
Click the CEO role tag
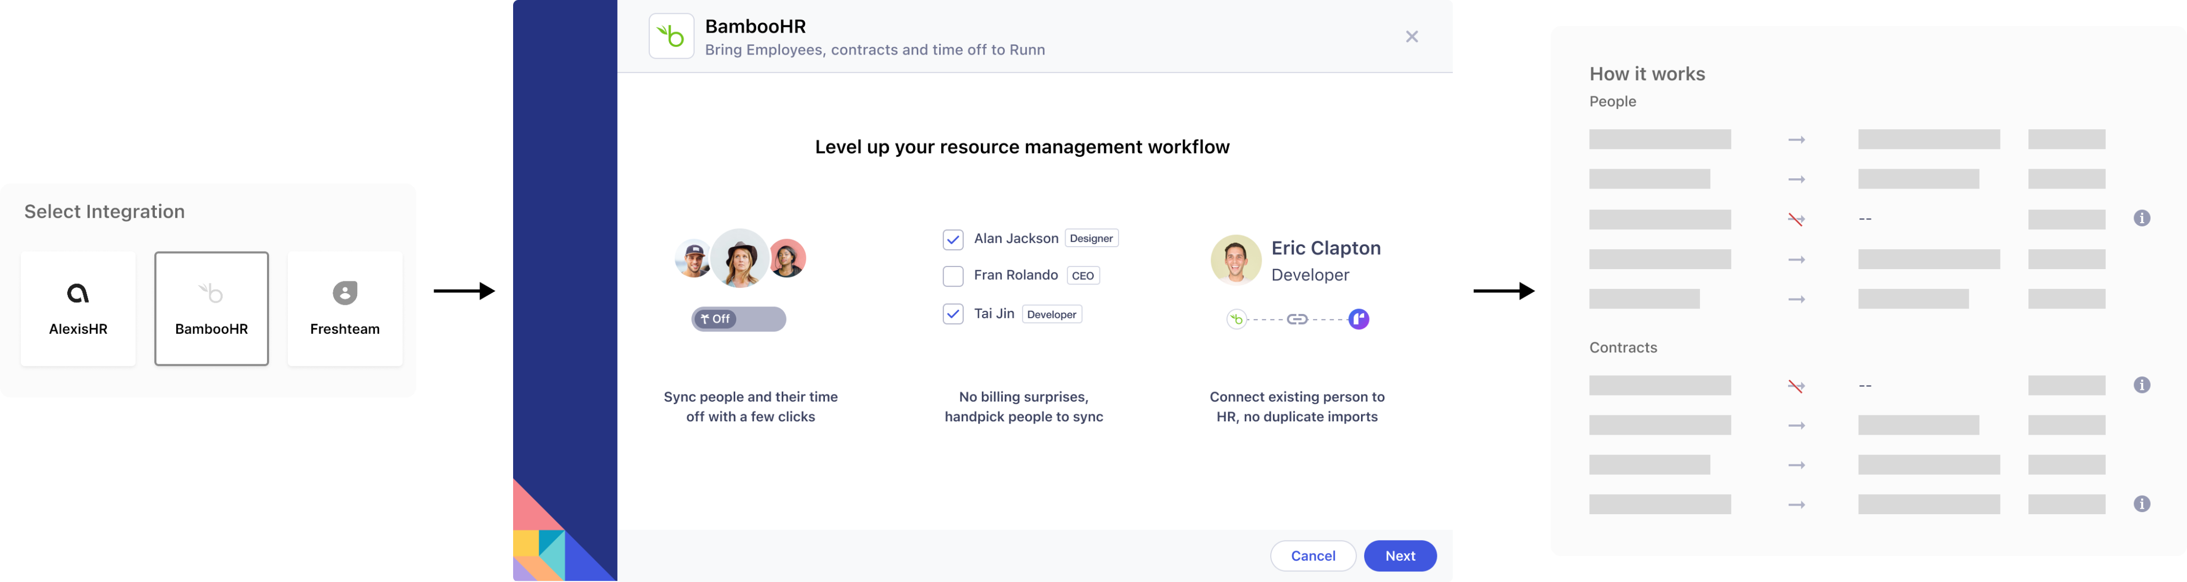point(1082,276)
